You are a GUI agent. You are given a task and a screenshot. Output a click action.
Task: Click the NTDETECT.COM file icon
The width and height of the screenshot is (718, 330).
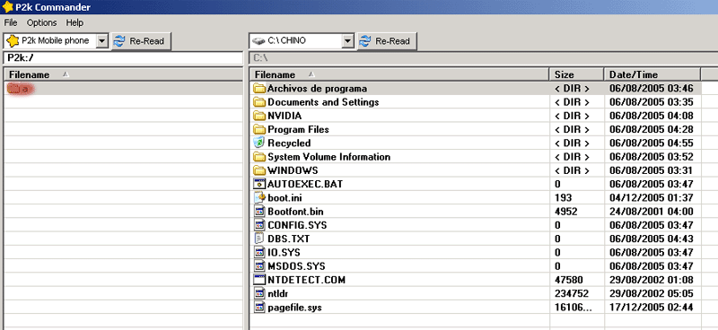pos(259,280)
